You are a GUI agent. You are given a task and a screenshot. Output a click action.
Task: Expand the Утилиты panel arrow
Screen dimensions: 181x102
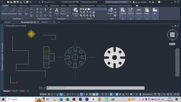point(139,19)
